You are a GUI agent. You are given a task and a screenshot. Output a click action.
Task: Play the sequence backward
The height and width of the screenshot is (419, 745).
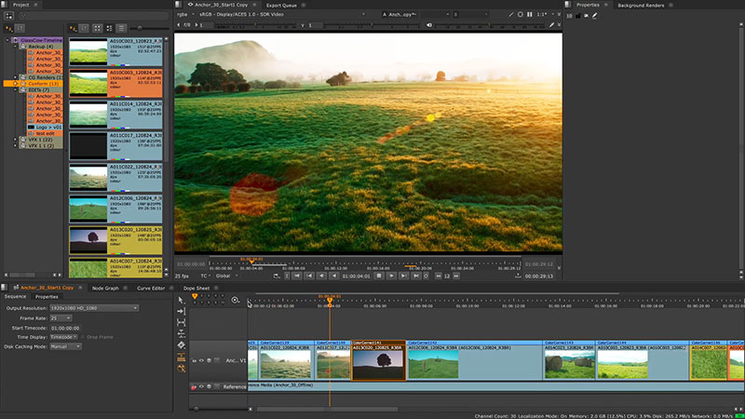pos(334,276)
